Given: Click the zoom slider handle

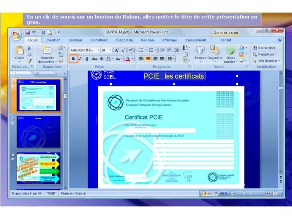Looking at the screenshot, I should pos(244,193).
